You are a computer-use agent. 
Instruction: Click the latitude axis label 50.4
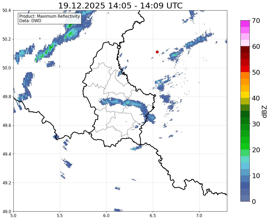(7, 11)
